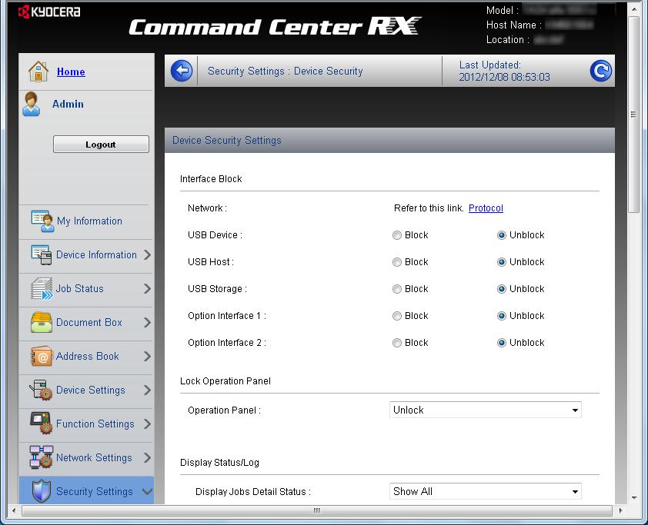648x525 pixels.
Task: Open the Protocol link
Action: tap(486, 208)
